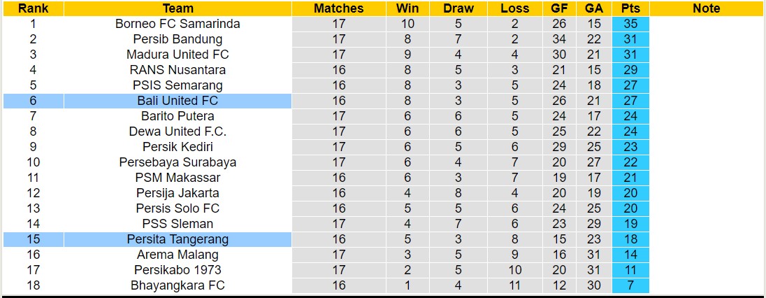Image resolution: width=766 pixels, height=298 pixels.
Task: Select the highlighted Persita Tangerang team
Action: coord(178,239)
